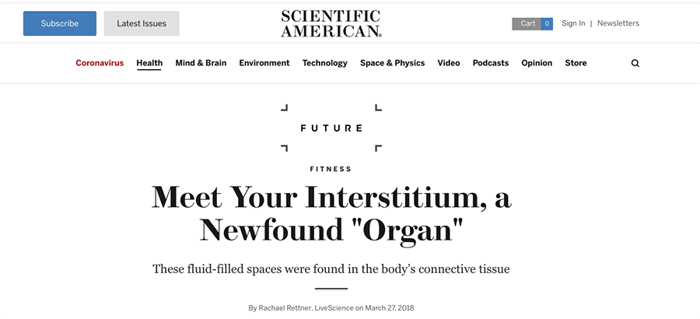Viewport: 700px width, 319px height.
Task: Go to Podcasts
Action: coord(491,63)
